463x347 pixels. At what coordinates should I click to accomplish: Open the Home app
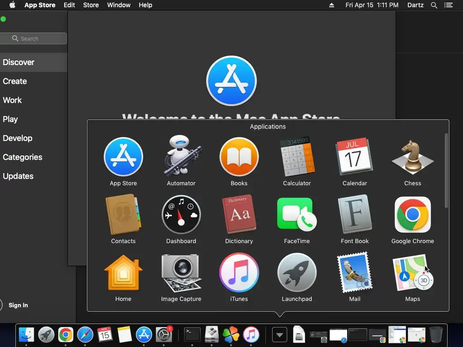(123, 272)
